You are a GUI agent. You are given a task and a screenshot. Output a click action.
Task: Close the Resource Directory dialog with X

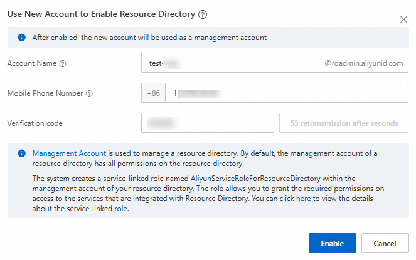click(x=403, y=19)
